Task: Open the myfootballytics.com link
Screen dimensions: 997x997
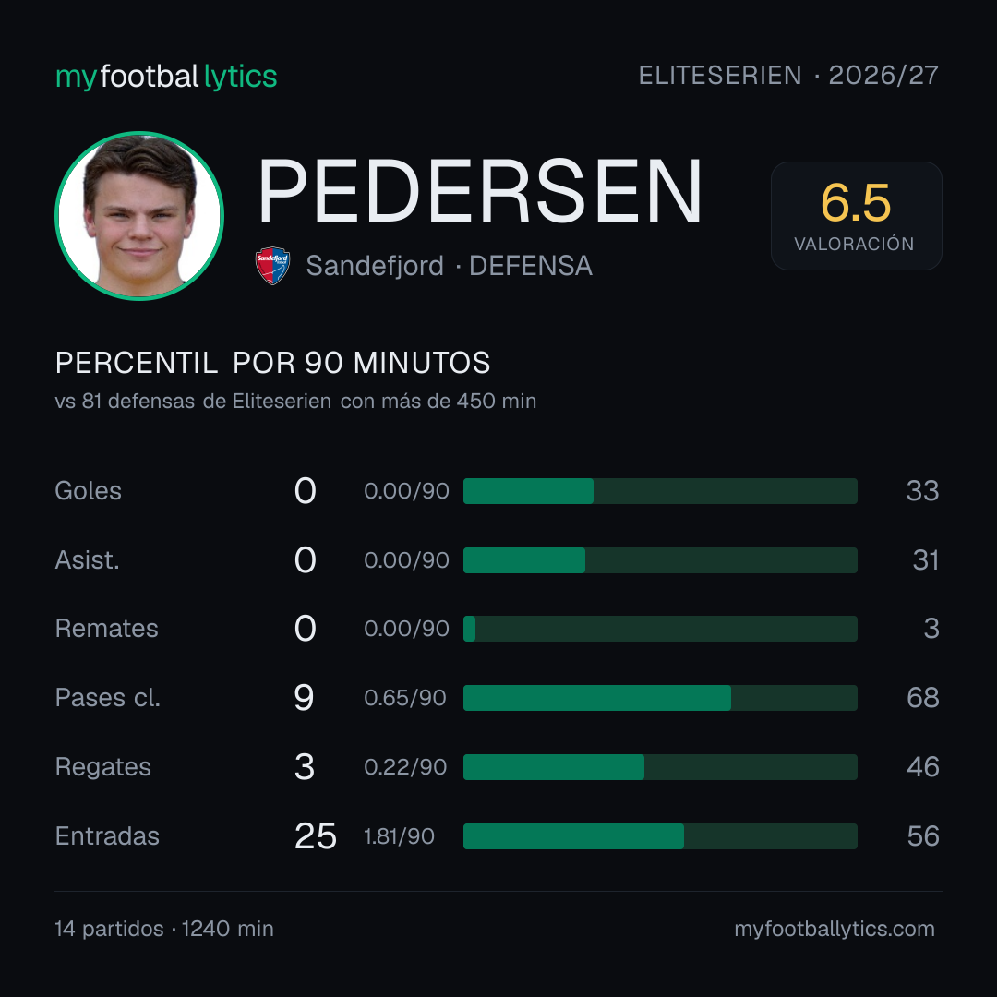Action: click(x=835, y=929)
